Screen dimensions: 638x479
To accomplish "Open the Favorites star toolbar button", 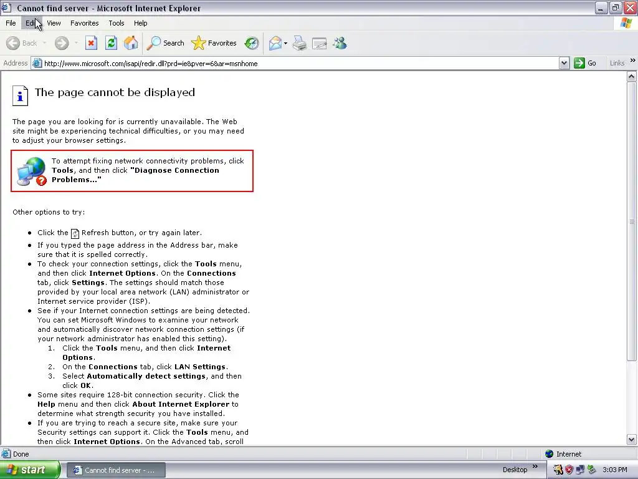I will tap(214, 43).
